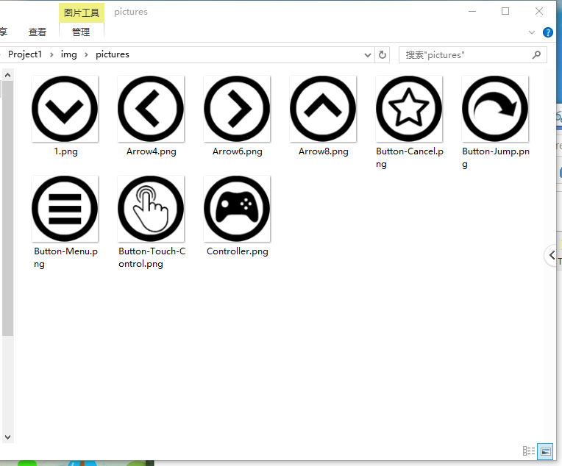Open the help question mark icon
The height and width of the screenshot is (466, 562).
point(548,32)
